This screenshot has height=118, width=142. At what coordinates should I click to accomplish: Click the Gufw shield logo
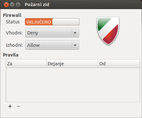[108, 31]
